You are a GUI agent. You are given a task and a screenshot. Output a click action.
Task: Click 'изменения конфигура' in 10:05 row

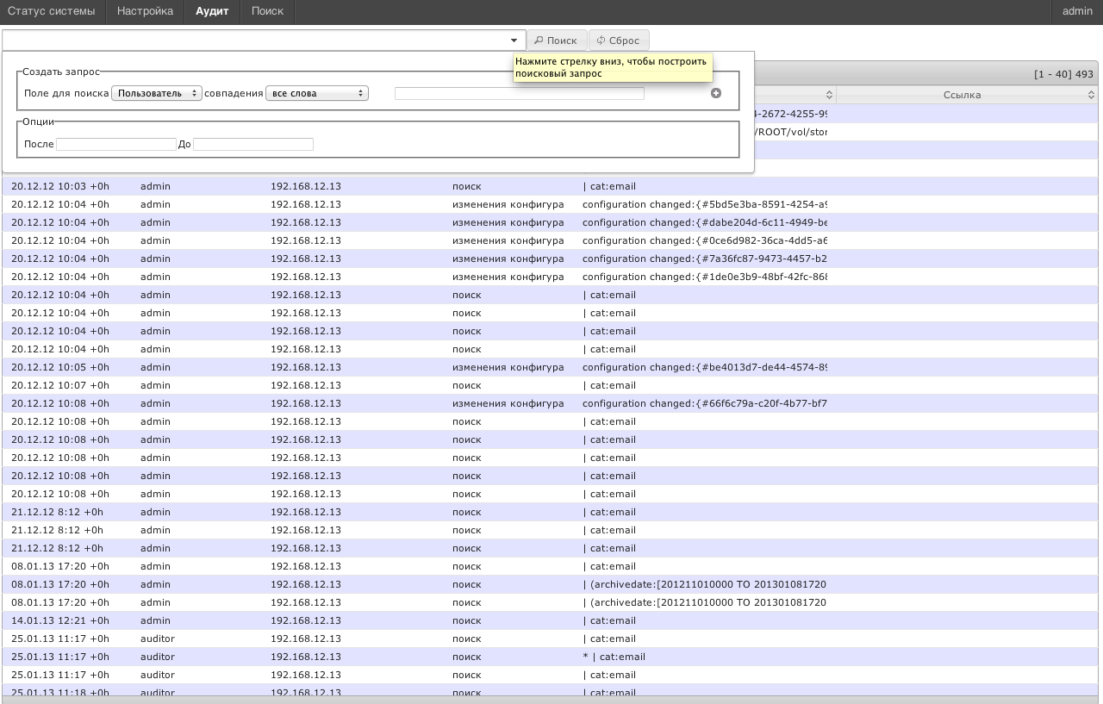[508, 367]
